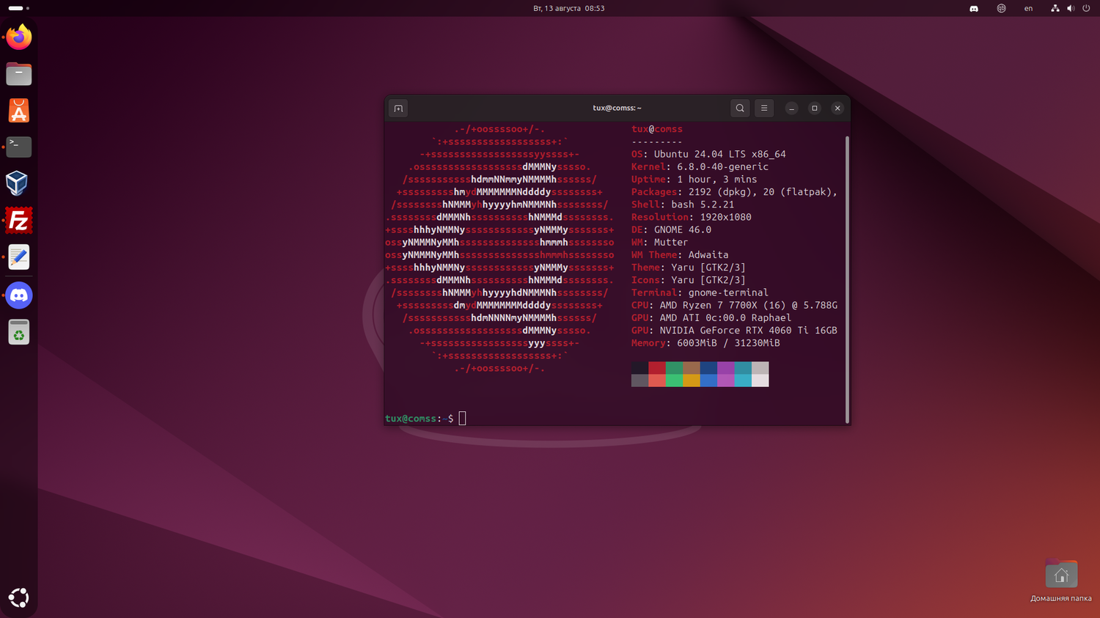Open the Discord tray icon in the top bar

click(974, 9)
